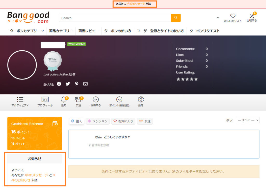Expand the 招待する chevron menu
Screen dimensions: 266x188
tap(96, 100)
